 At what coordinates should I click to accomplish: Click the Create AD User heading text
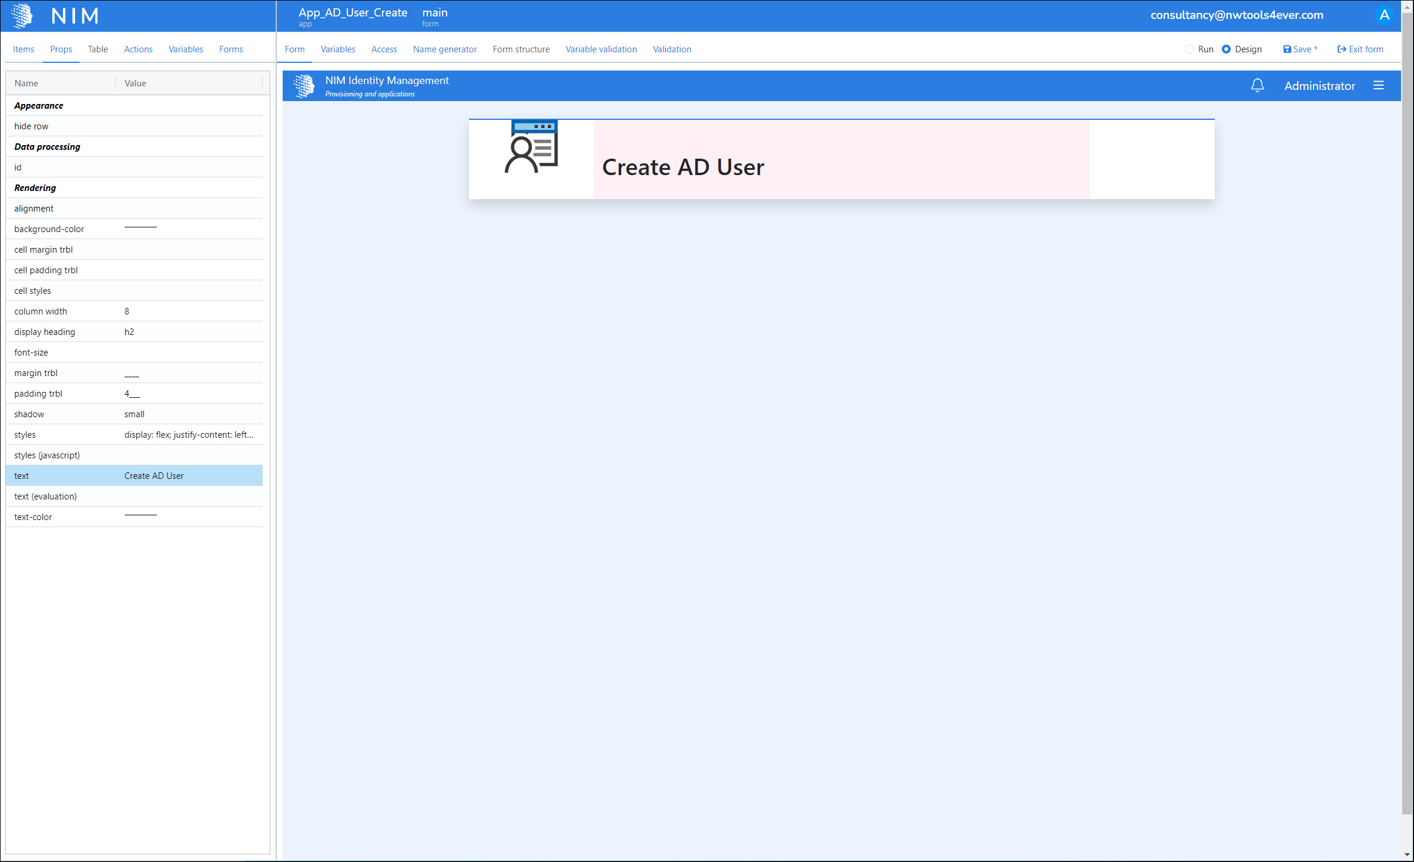click(683, 167)
